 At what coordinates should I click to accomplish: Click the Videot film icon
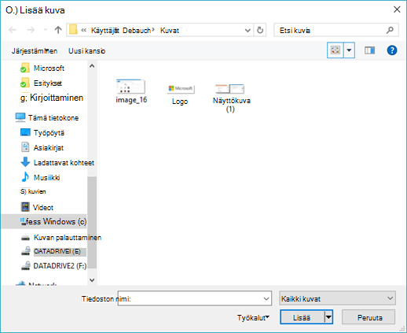coord(25,207)
